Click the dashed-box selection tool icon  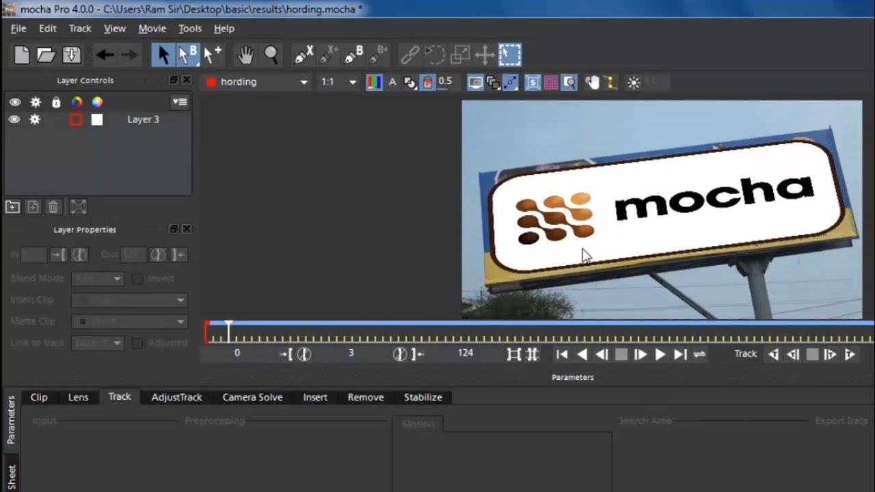(x=510, y=55)
